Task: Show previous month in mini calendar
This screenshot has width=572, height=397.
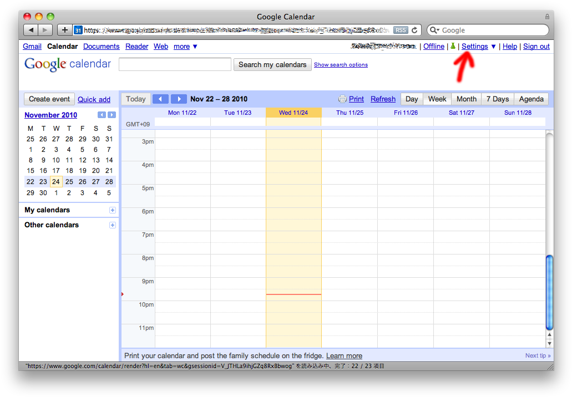Action: 102,115
